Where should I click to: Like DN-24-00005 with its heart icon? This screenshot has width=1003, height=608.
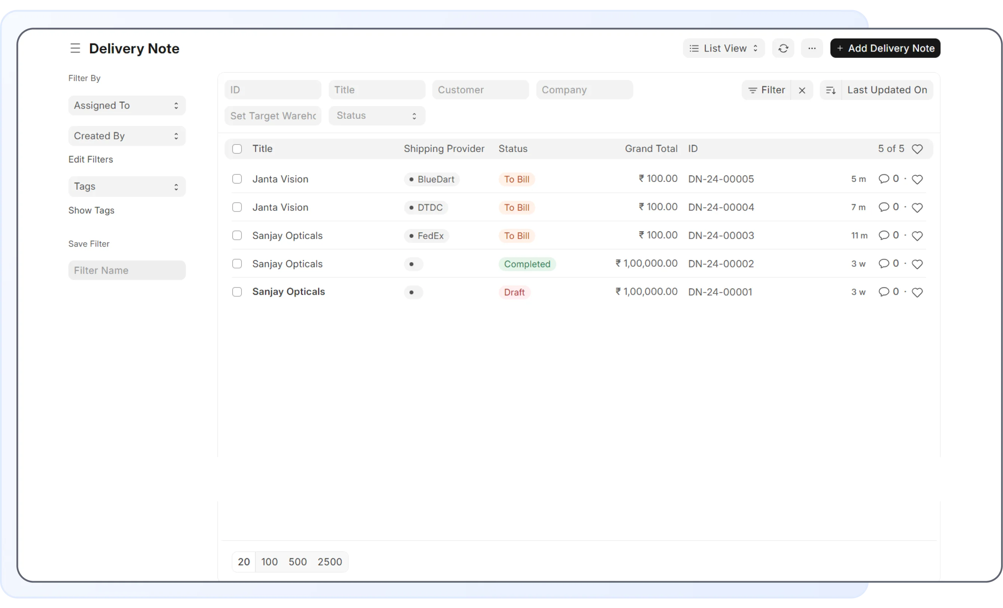click(x=917, y=179)
